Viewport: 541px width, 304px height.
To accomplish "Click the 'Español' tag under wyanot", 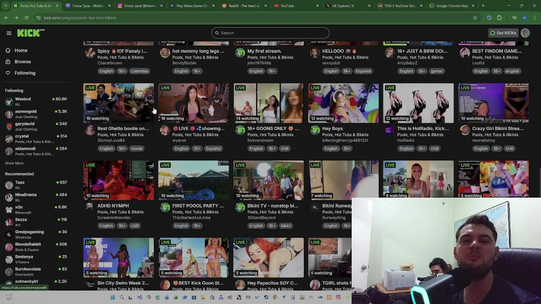I will [213, 149].
